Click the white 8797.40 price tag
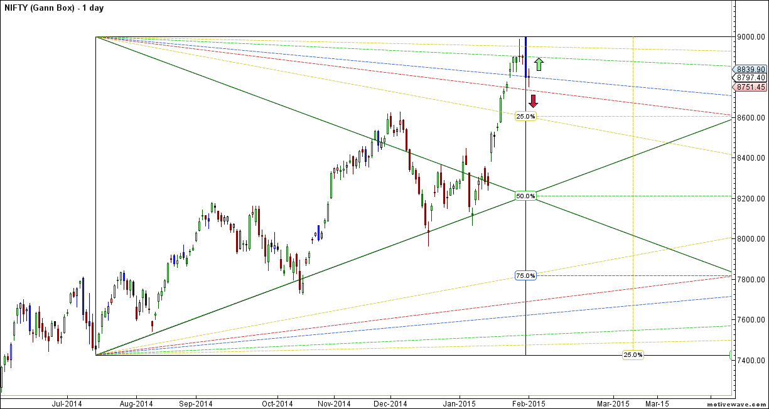 [751, 78]
